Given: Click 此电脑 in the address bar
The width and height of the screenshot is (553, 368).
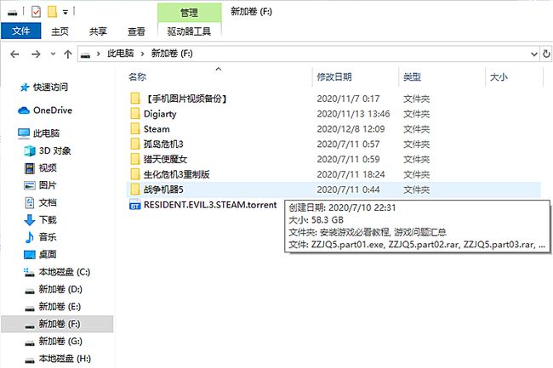Looking at the screenshot, I should tap(120, 54).
